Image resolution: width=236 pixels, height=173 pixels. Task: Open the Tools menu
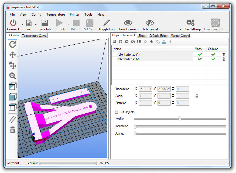(88, 15)
